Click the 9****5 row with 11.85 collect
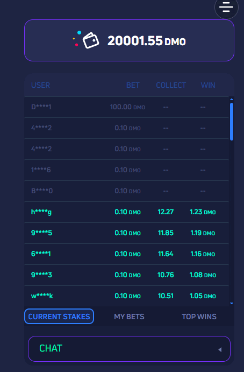 126,233
